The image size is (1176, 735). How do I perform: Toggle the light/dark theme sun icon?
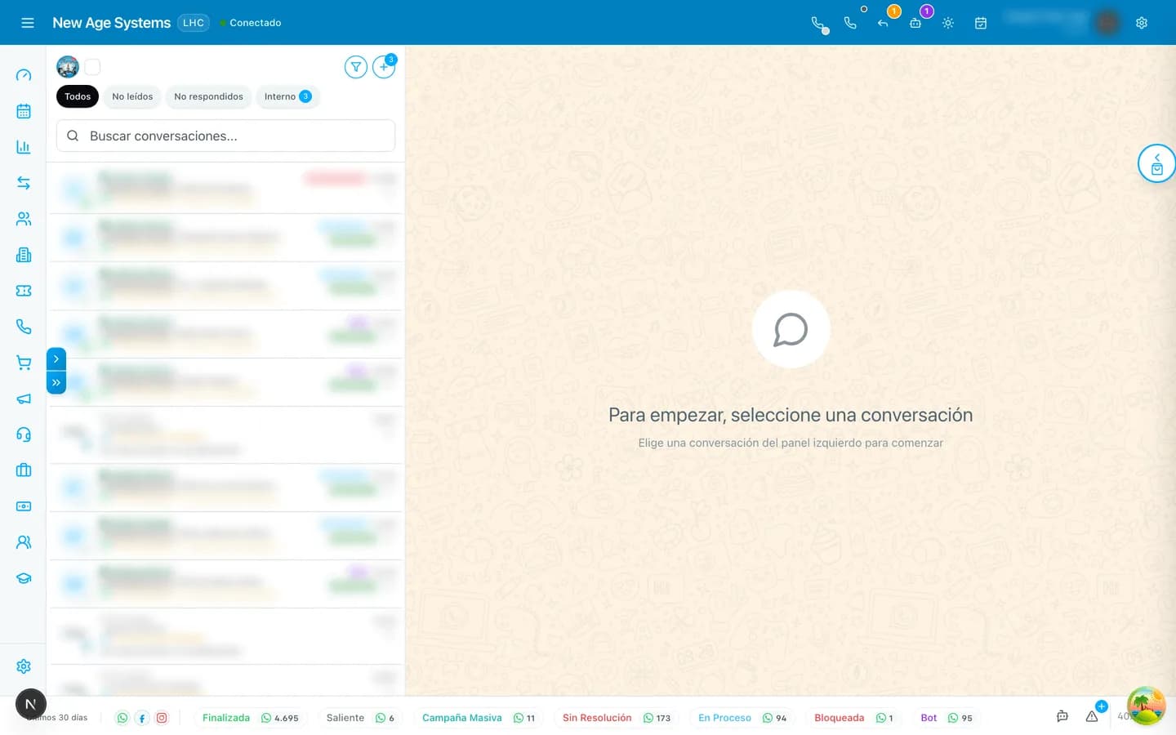click(x=948, y=23)
